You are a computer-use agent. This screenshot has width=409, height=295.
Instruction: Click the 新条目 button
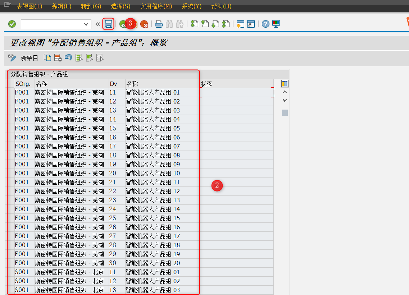[x=29, y=58]
